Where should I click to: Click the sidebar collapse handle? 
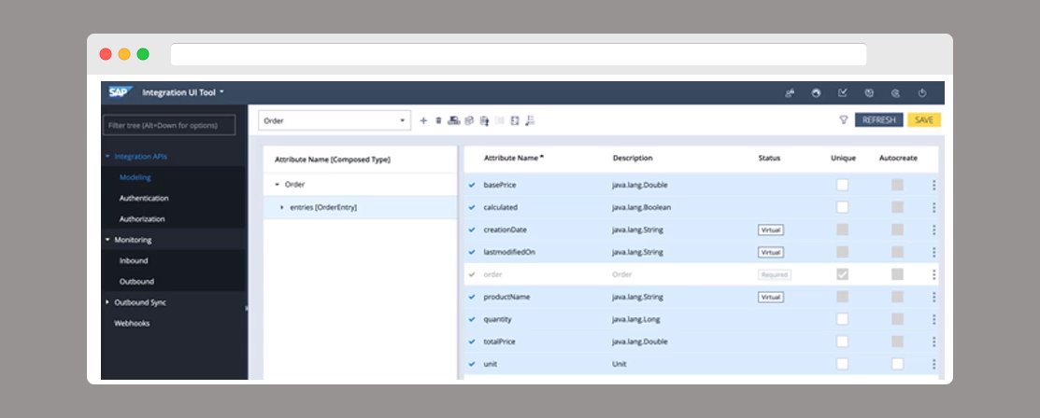[247, 308]
